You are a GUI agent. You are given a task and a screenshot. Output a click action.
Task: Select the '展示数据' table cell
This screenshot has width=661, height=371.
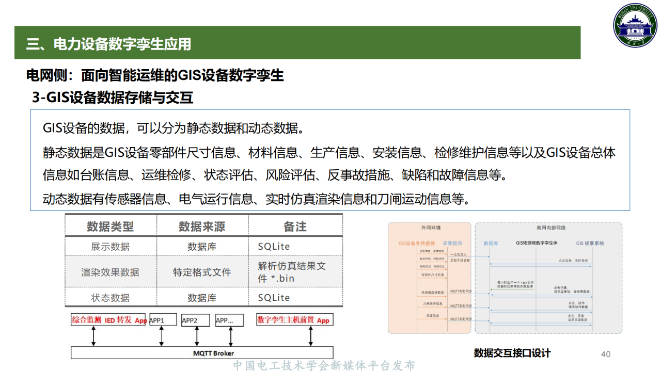coord(111,247)
